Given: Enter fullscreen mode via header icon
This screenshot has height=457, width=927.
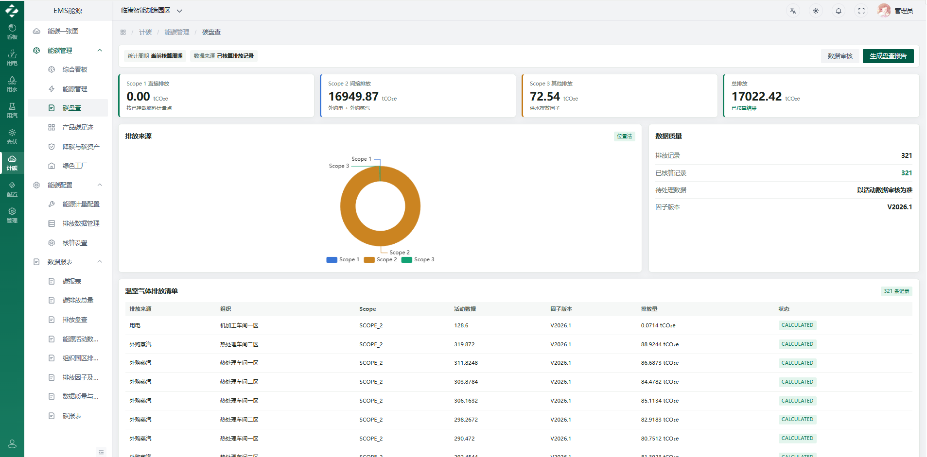Looking at the screenshot, I should 861,11.
